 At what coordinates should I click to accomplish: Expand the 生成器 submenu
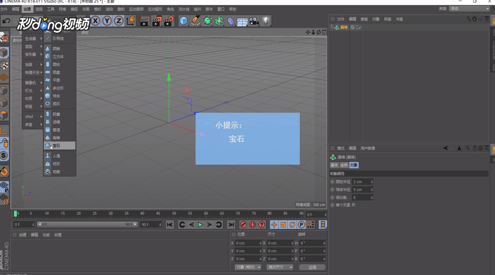(x=33, y=39)
